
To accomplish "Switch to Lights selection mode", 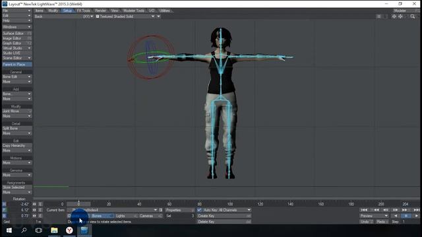I will (126, 216).
